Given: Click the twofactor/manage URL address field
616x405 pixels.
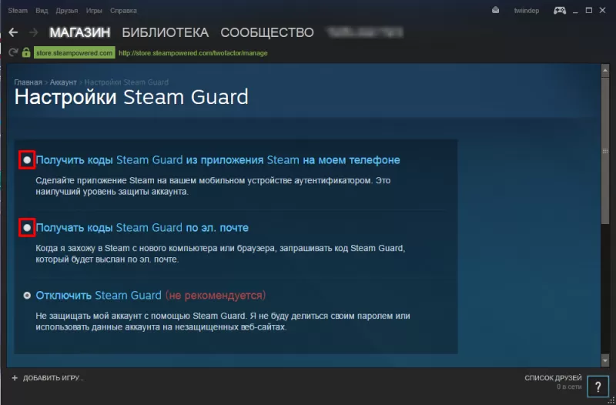Looking at the screenshot, I should [193, 52].
